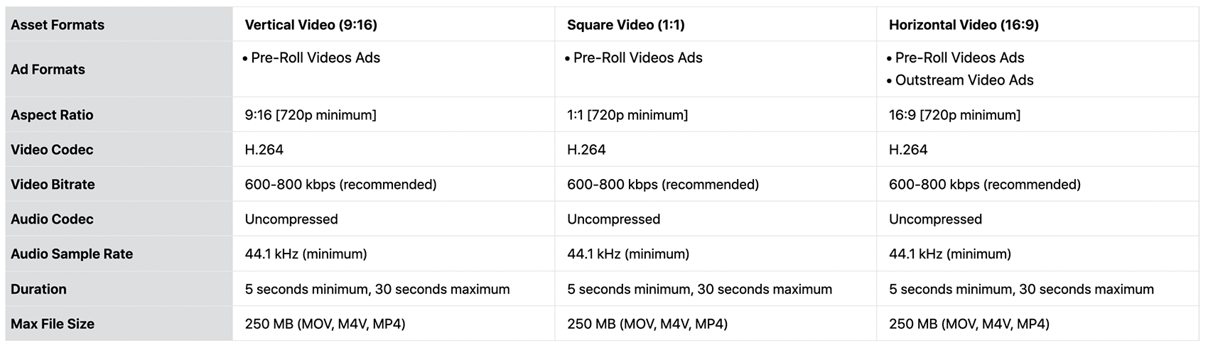The height and width of the screenshot is (343, 1208).
Task: Click the 9:16 [720p minimum] cell
Action: point(311,115)
